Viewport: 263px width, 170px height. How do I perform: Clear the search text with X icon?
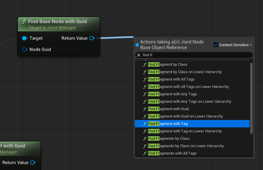pos(139,55)
